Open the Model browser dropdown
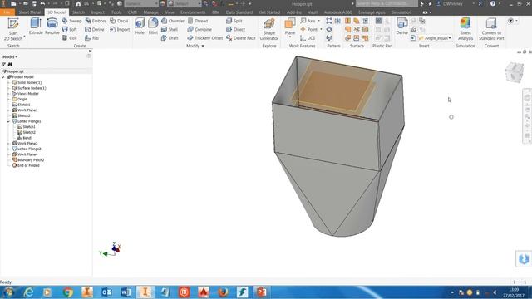 click(10, 57)
